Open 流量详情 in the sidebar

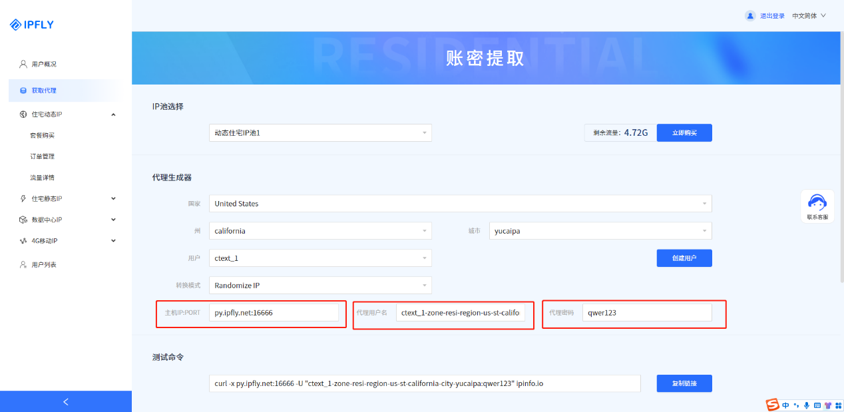(x=42, y=178)
